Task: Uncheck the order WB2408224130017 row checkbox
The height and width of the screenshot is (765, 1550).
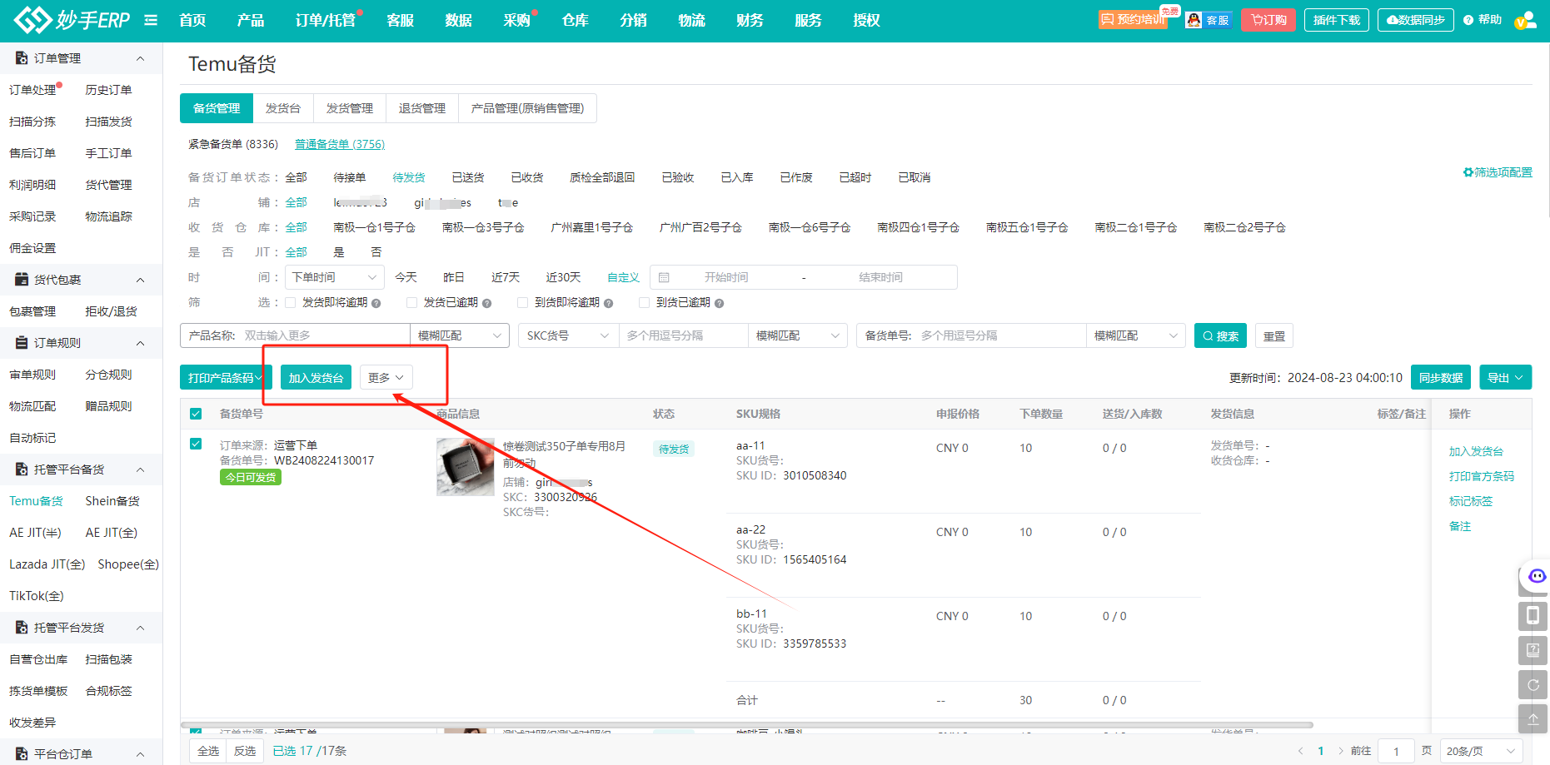Action: click(x=196, y=444)
